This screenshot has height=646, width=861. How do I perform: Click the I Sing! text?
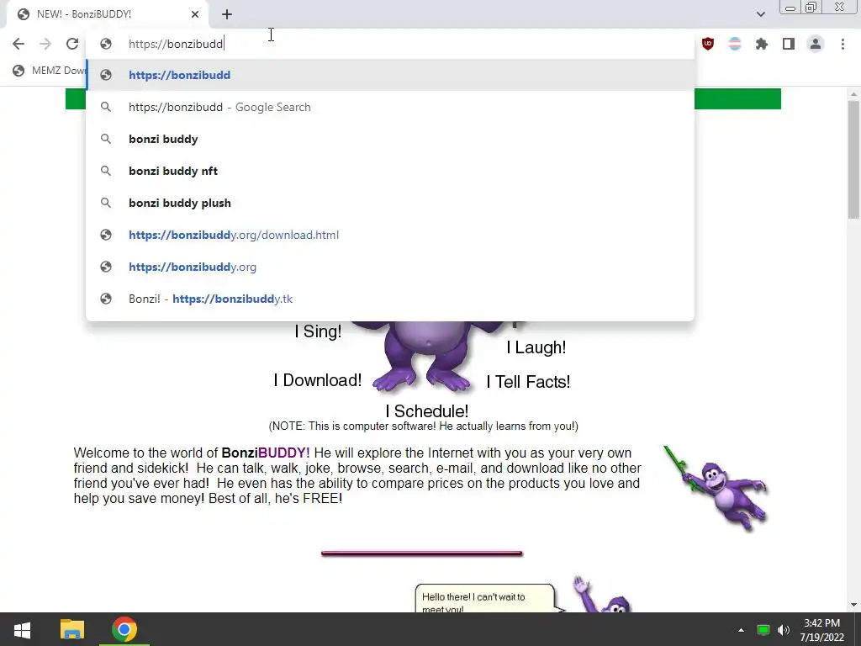318,331
